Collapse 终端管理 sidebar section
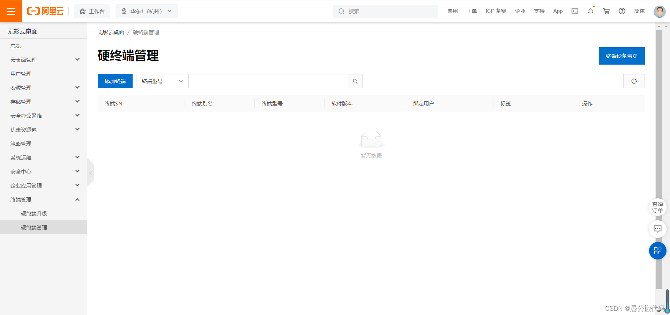This screenshot has height=315, width=670. pyautogui.click(x=44, y=199)
